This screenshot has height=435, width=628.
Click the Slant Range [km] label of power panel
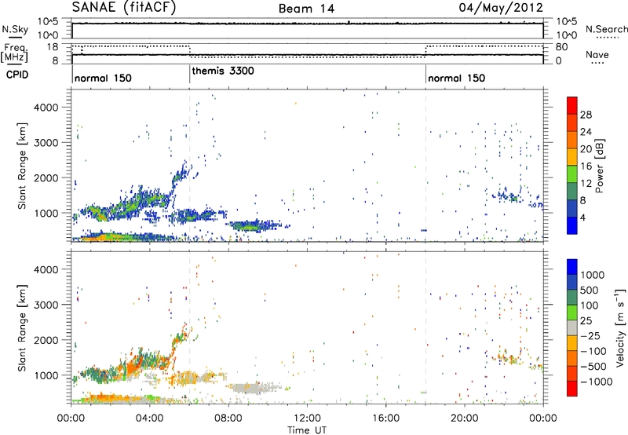[22, 166]
